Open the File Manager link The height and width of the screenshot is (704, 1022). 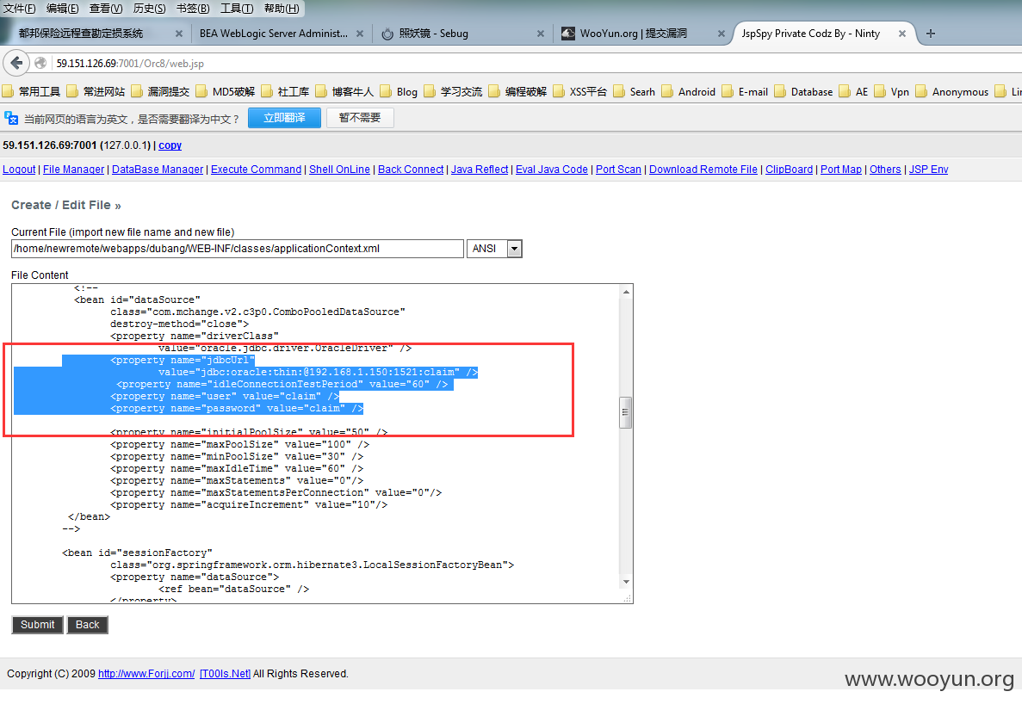click(74, 170)
